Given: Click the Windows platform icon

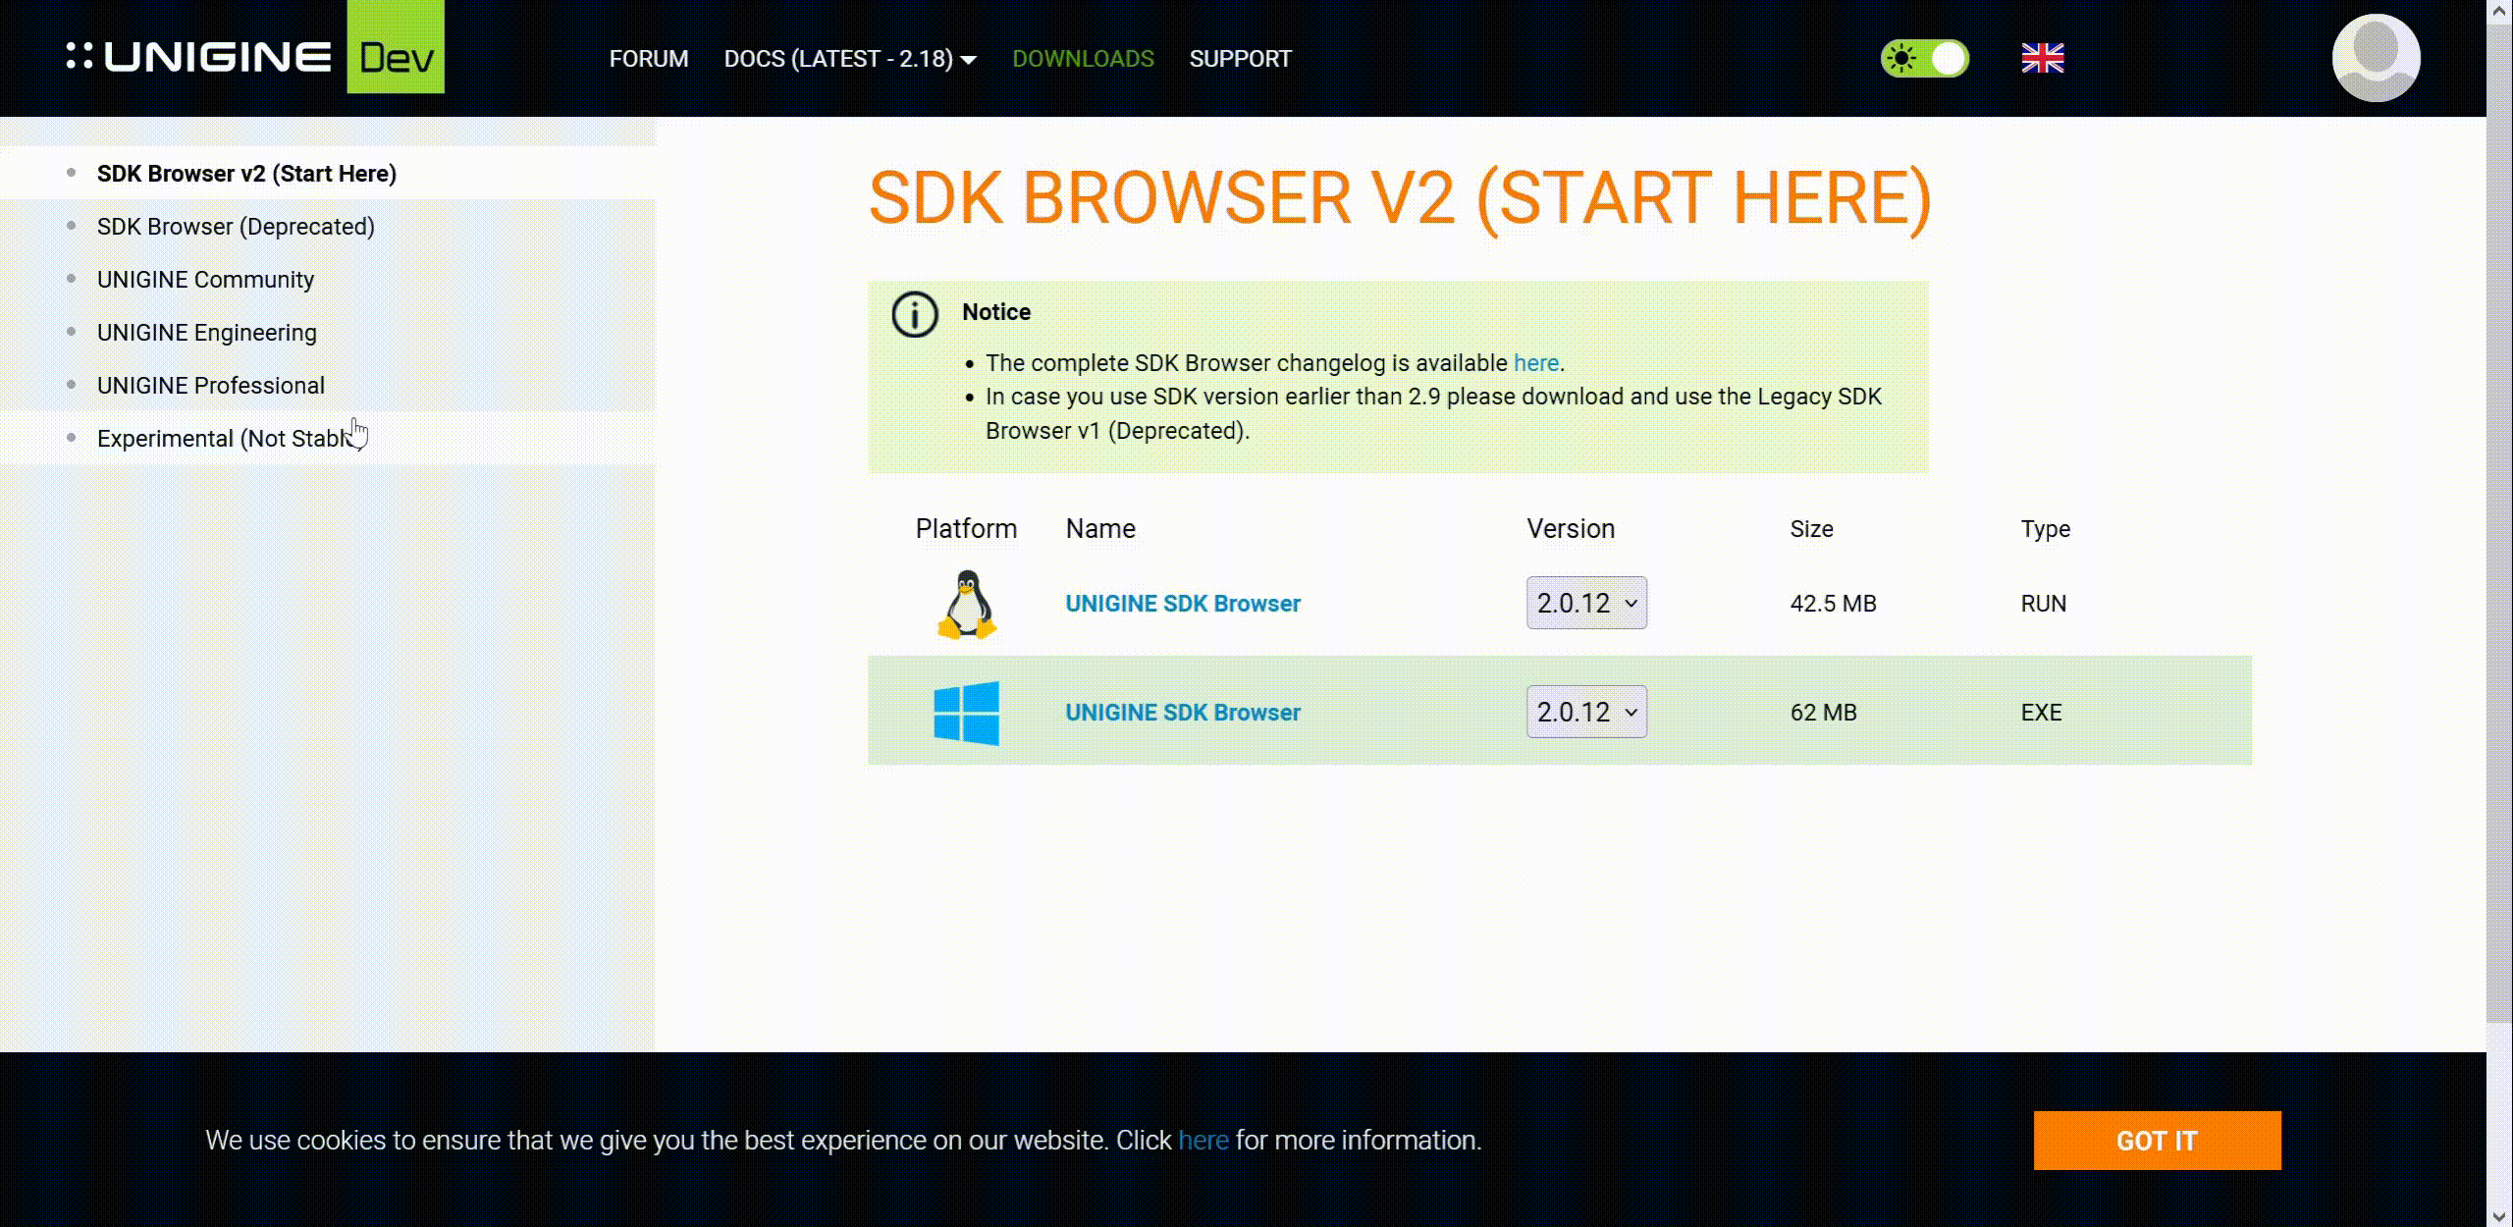Looking at the screenshot, I should click(967, 712).
